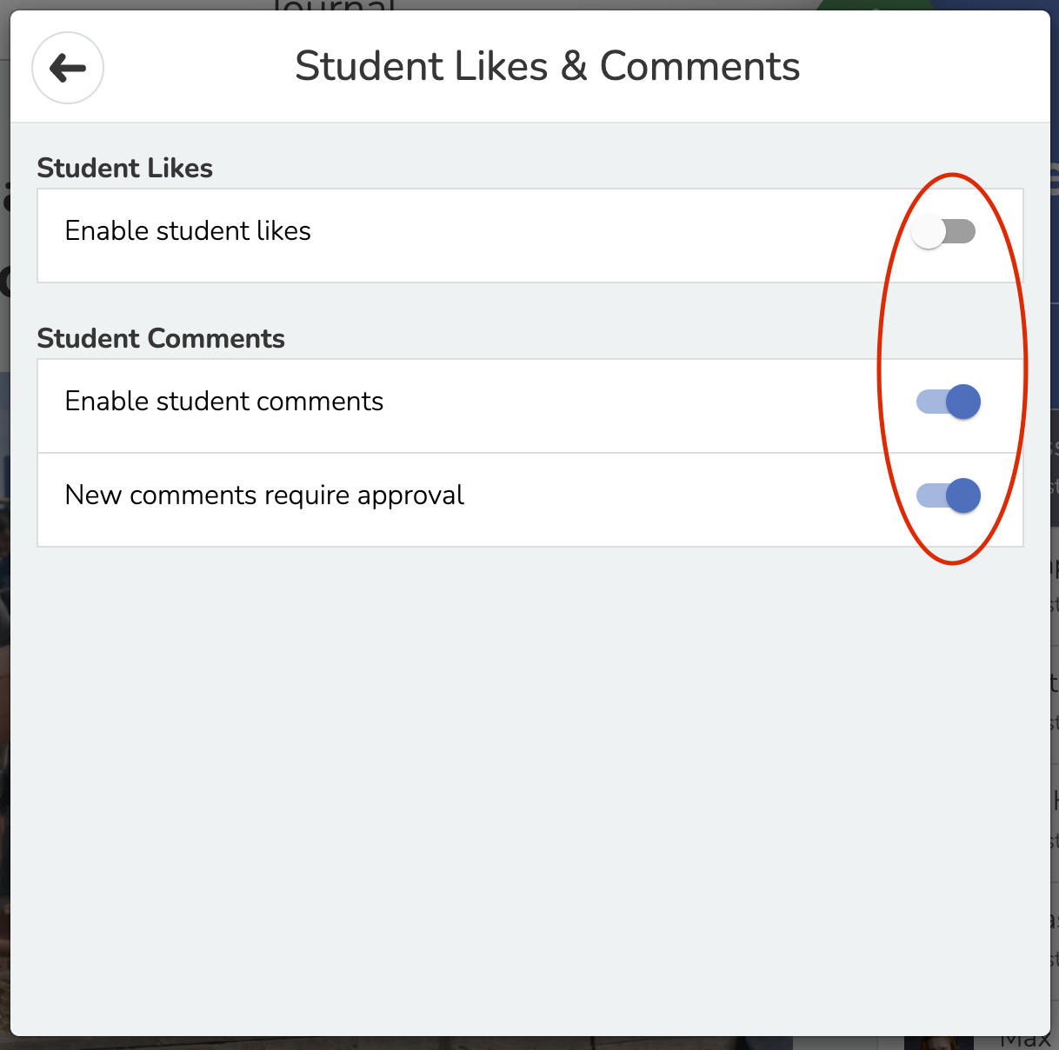Click the Student Comments section header
Screen dimensions: 1059x1050
pos(161,338)
